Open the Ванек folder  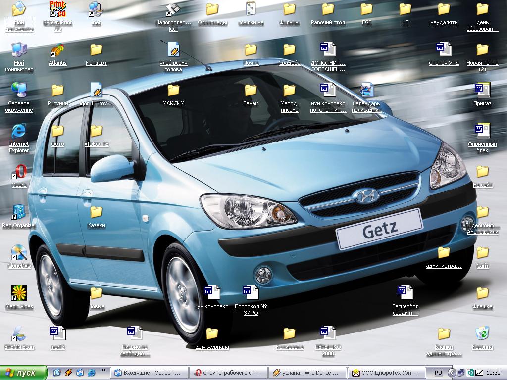(251, 95)
